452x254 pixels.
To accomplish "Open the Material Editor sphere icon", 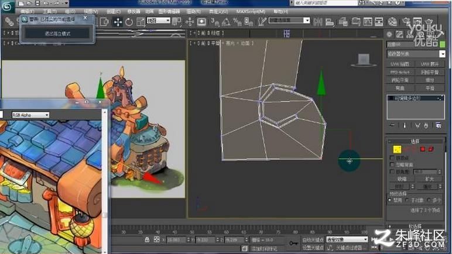I will (392, 22).
